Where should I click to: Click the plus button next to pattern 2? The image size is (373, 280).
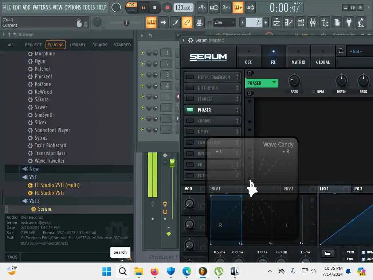266,22
